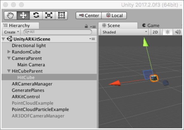The image size is (184, 130).
Task: Collapse the HitCubeParent object
Action: (9, 71)
